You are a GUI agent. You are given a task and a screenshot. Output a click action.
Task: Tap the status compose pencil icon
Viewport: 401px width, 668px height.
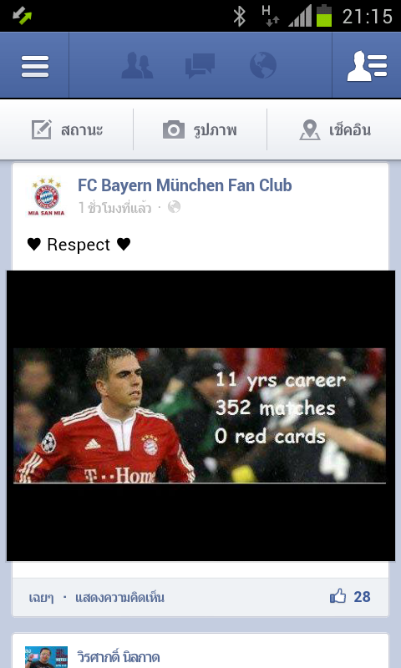(41, 129)
